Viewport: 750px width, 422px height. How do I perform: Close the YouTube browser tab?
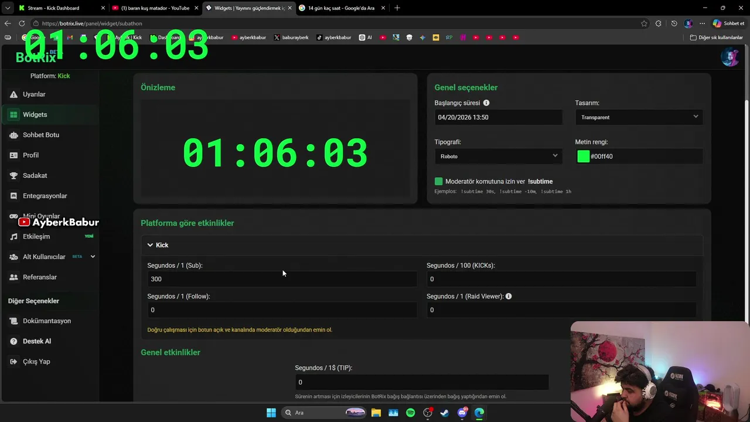[196, 8]
